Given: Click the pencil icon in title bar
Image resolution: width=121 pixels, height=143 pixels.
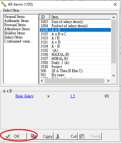Looking at the screenshot, I should pyautogui.click(x=4, y=4).
